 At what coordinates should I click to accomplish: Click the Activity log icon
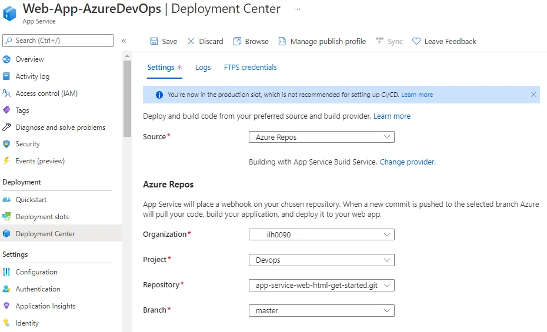(x=6, y=76)
